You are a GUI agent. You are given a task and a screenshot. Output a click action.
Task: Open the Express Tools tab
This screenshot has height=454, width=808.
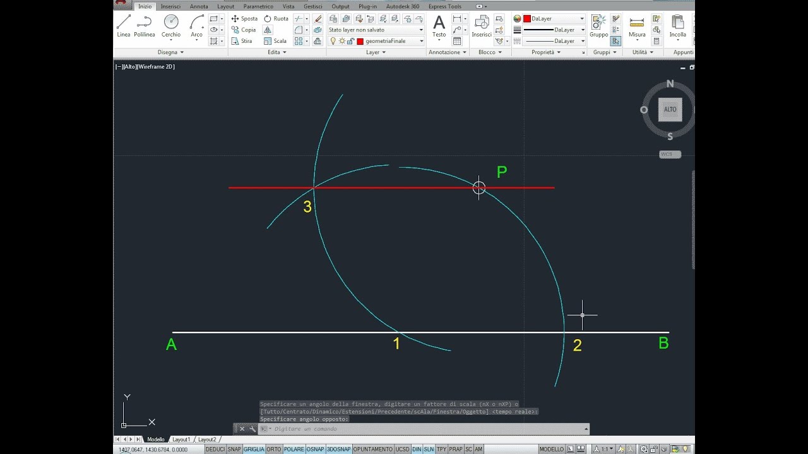(445, 6)
